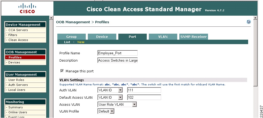This screenshot has height=118, width=263.
Task: Open the New sub-tab
Action: [81, 42]
